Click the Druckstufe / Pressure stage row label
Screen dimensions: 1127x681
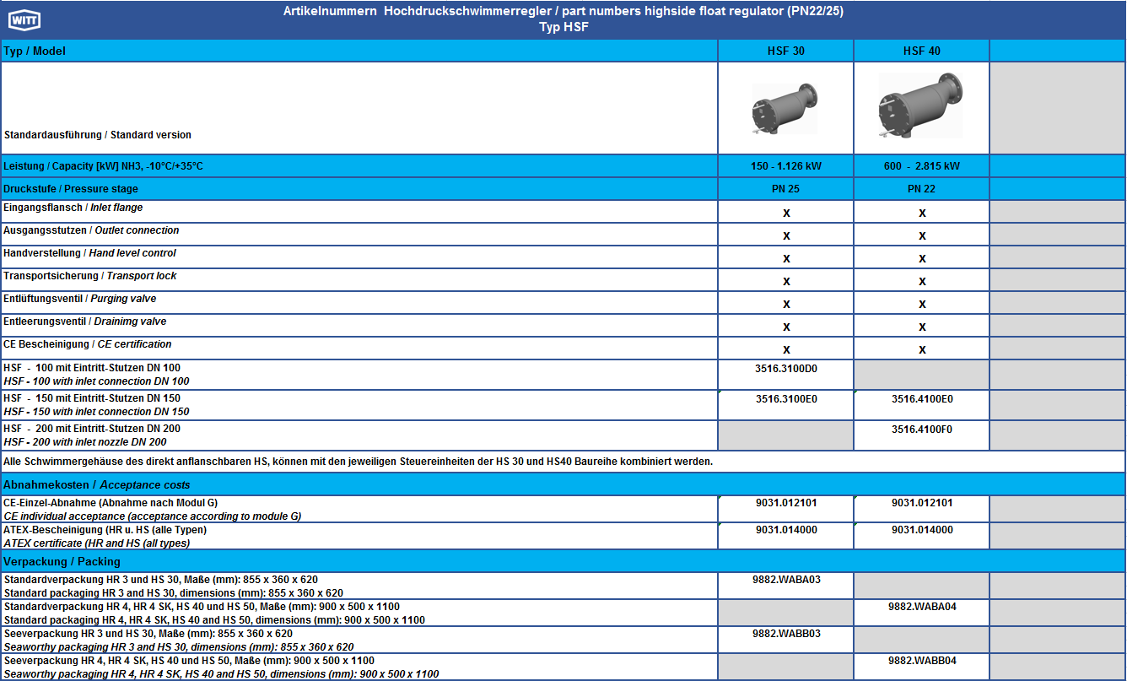[x=71, y=189]
